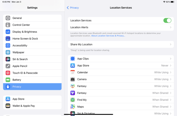Screen dimensions: 177x116
Task: Open Find My When Shared chevron
Action: (x=170, y=100)
